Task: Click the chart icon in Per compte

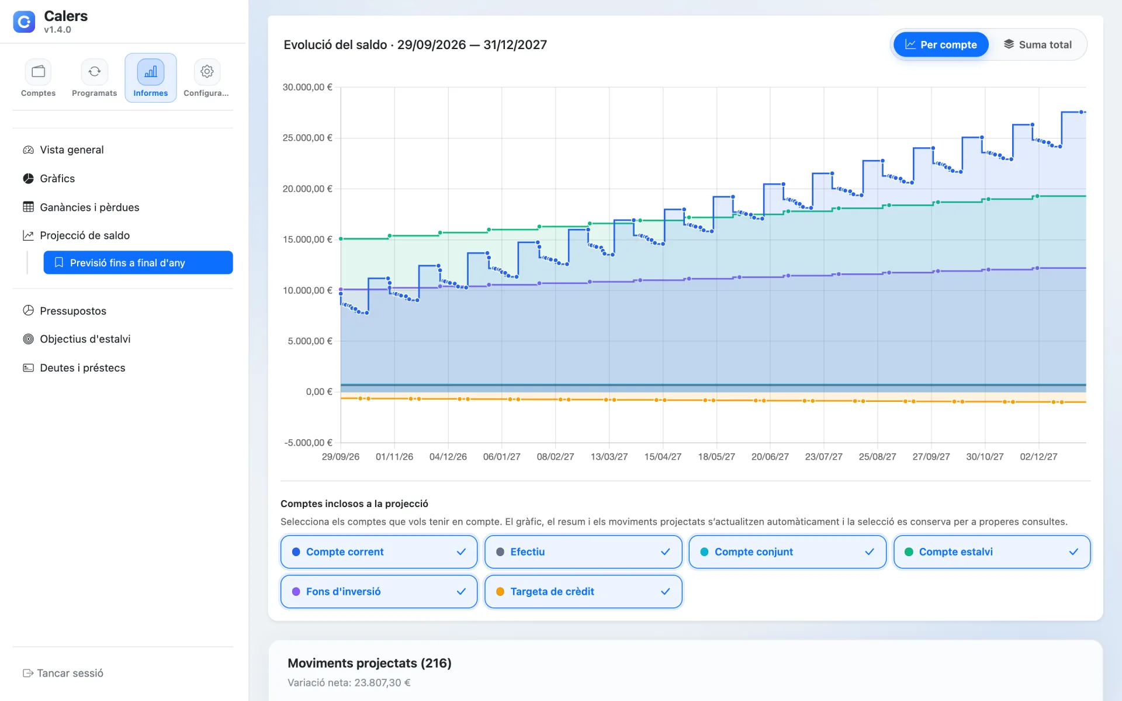Action: (x=910, y=44)
